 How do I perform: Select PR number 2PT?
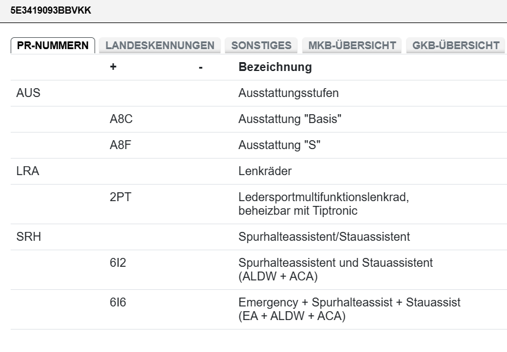(x=120, y=198)
